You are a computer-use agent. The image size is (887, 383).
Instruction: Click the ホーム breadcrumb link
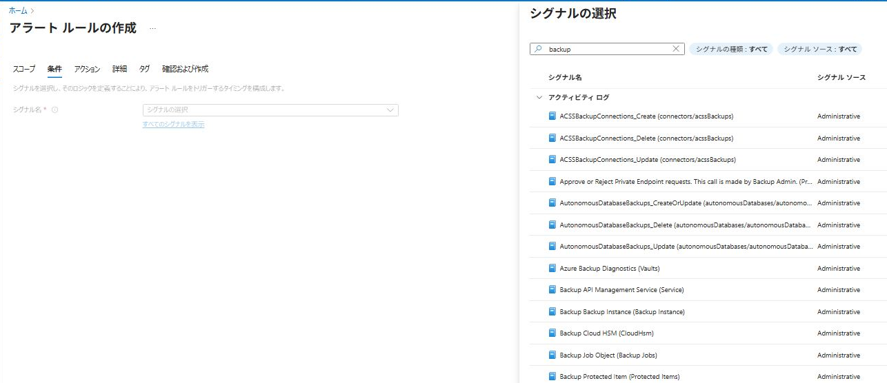[x=18, y=11]
